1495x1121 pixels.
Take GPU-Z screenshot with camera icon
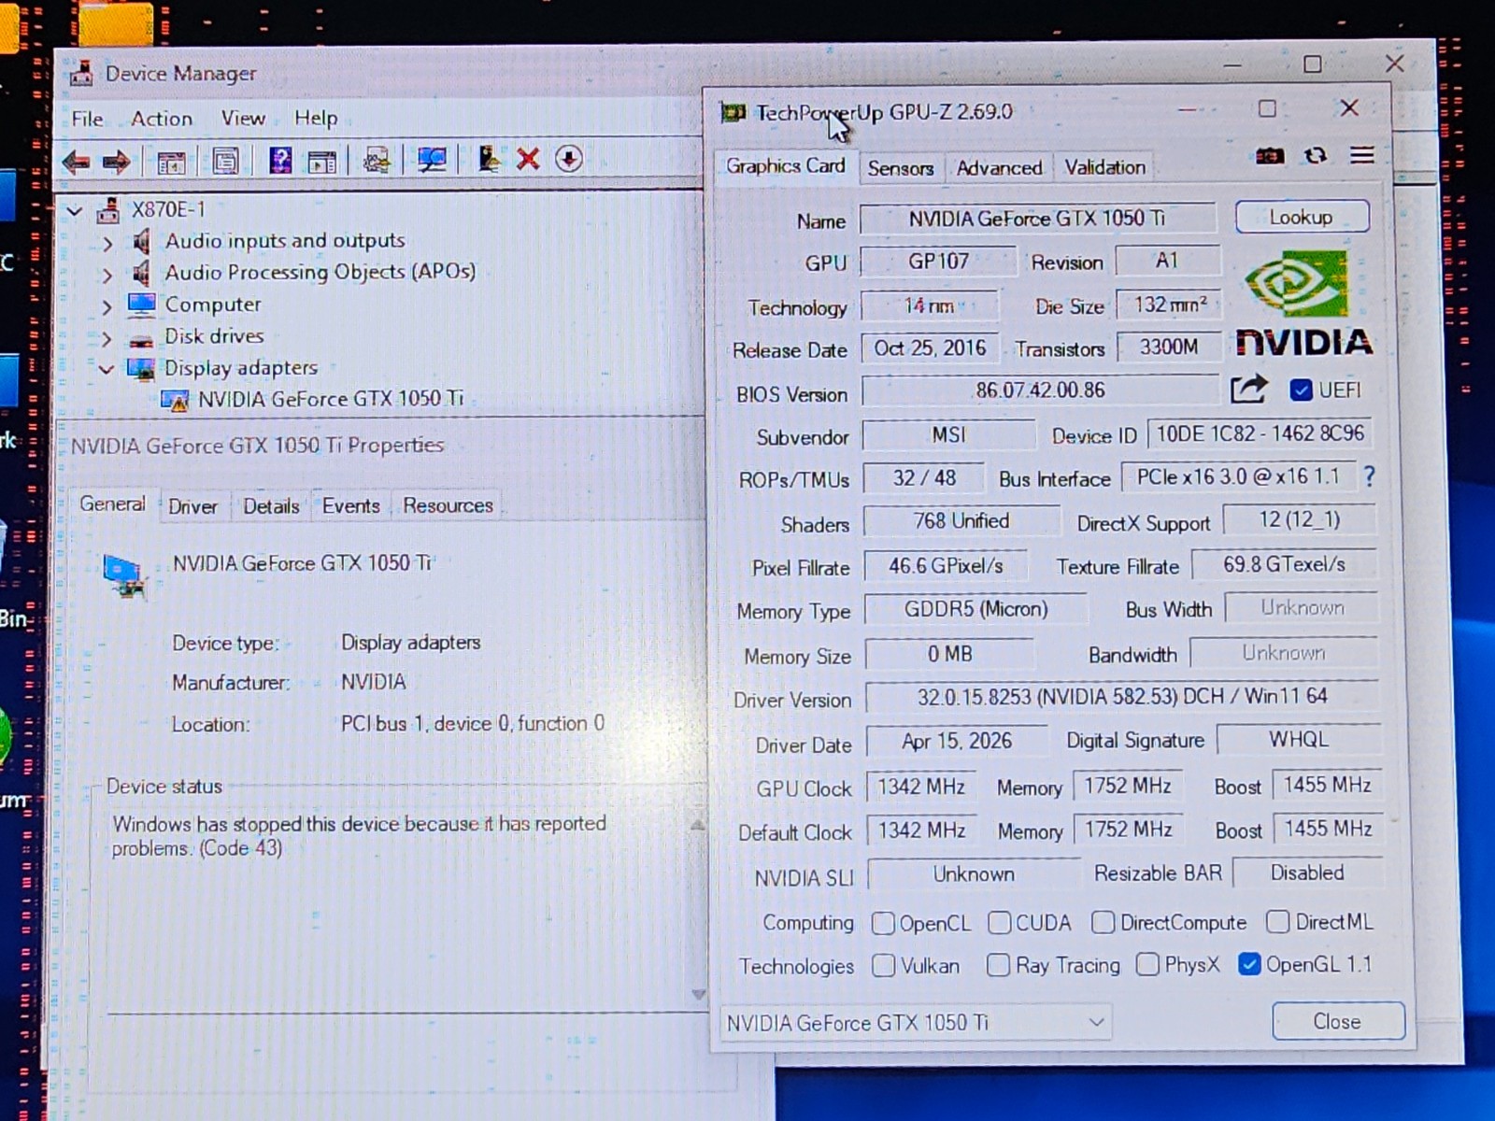[1270, 156]
